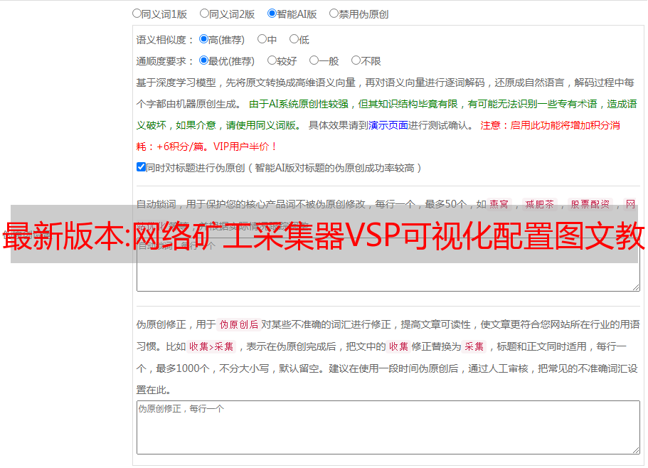This screenshot has height=468, width=648.
Task: Open the 演示页面 link
Action: pyautogui.click(x=388, y=125)
